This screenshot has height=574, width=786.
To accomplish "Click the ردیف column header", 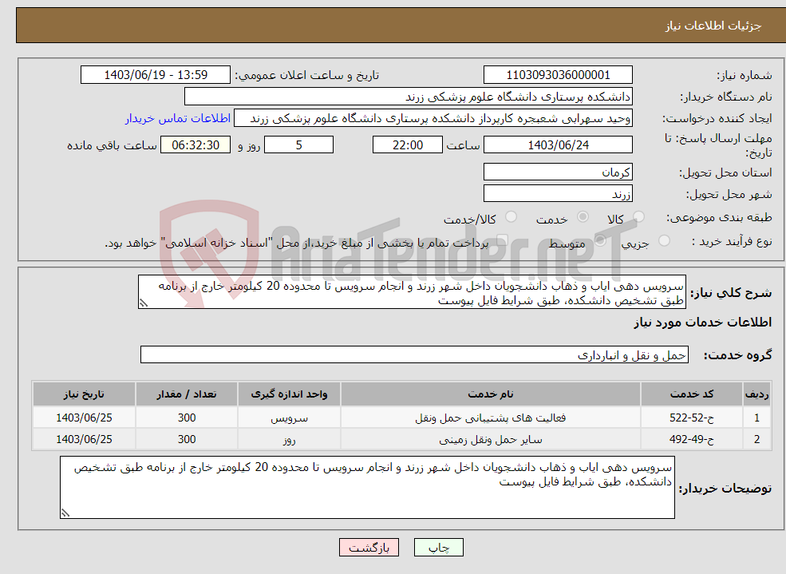I will 757,394.
